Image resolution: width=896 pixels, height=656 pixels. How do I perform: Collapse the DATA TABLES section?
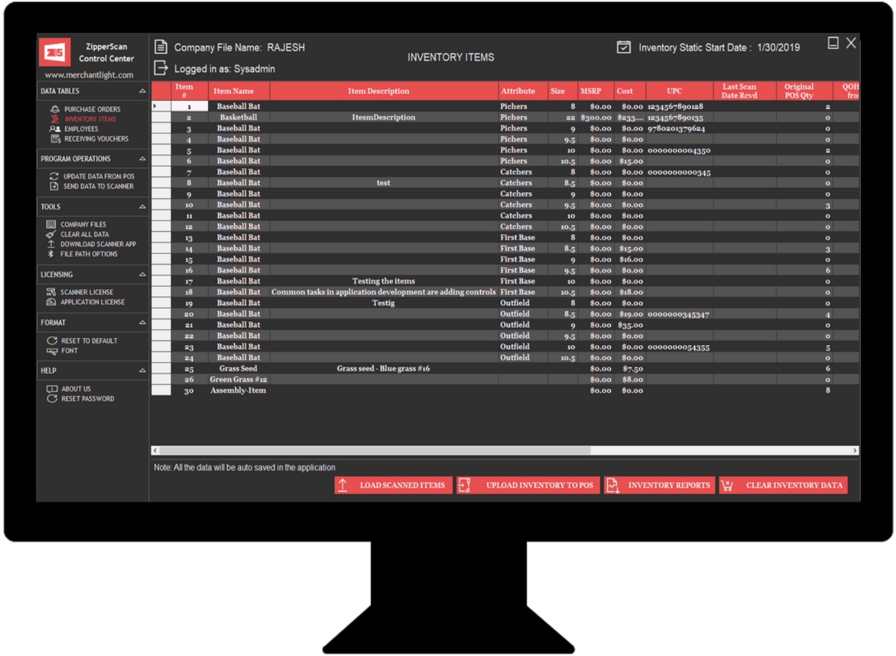point(142,91)
